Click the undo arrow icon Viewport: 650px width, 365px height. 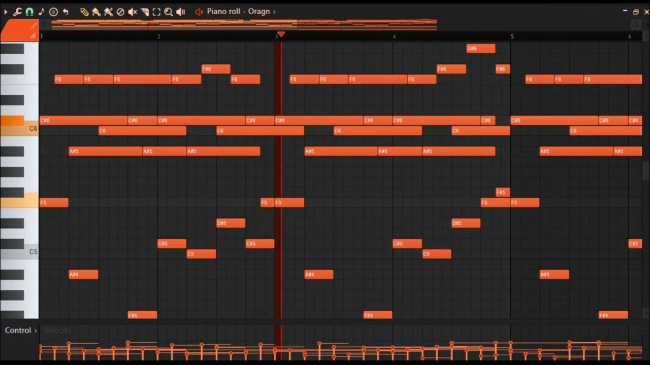[66, 12]
